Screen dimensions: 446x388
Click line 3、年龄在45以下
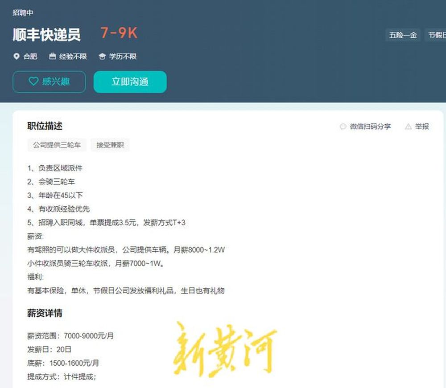click(55, 196)
